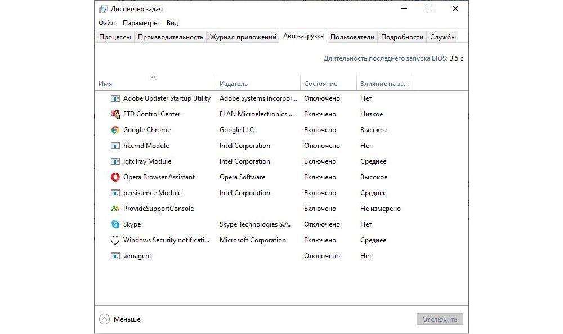Sort by the Имя column header
This screenshot has width=563, height=334.
tap(155, 83)
